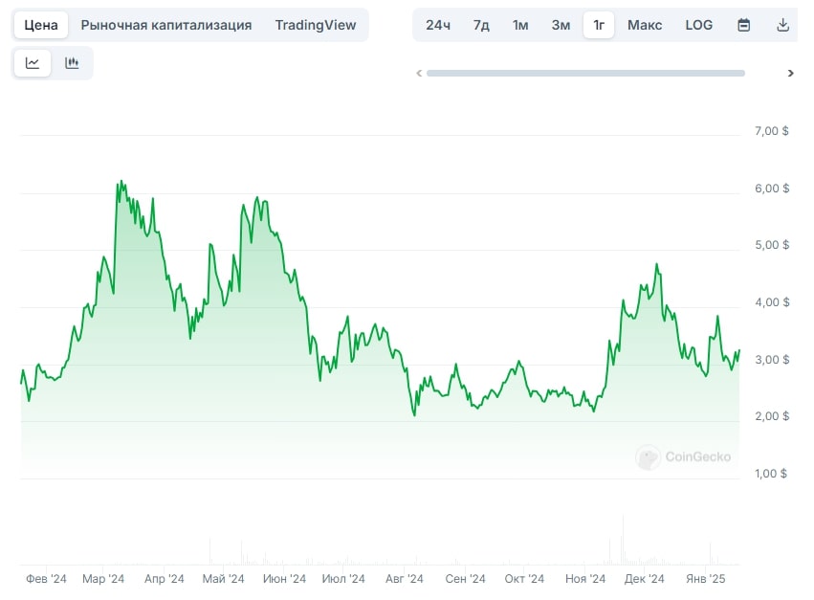Download chart data icon
814x600 pixels.
tap(782, 25)
